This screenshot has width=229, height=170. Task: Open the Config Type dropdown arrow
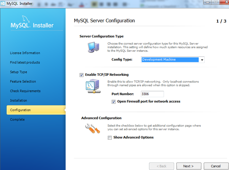pyautogui.click(x=202, y=60)
